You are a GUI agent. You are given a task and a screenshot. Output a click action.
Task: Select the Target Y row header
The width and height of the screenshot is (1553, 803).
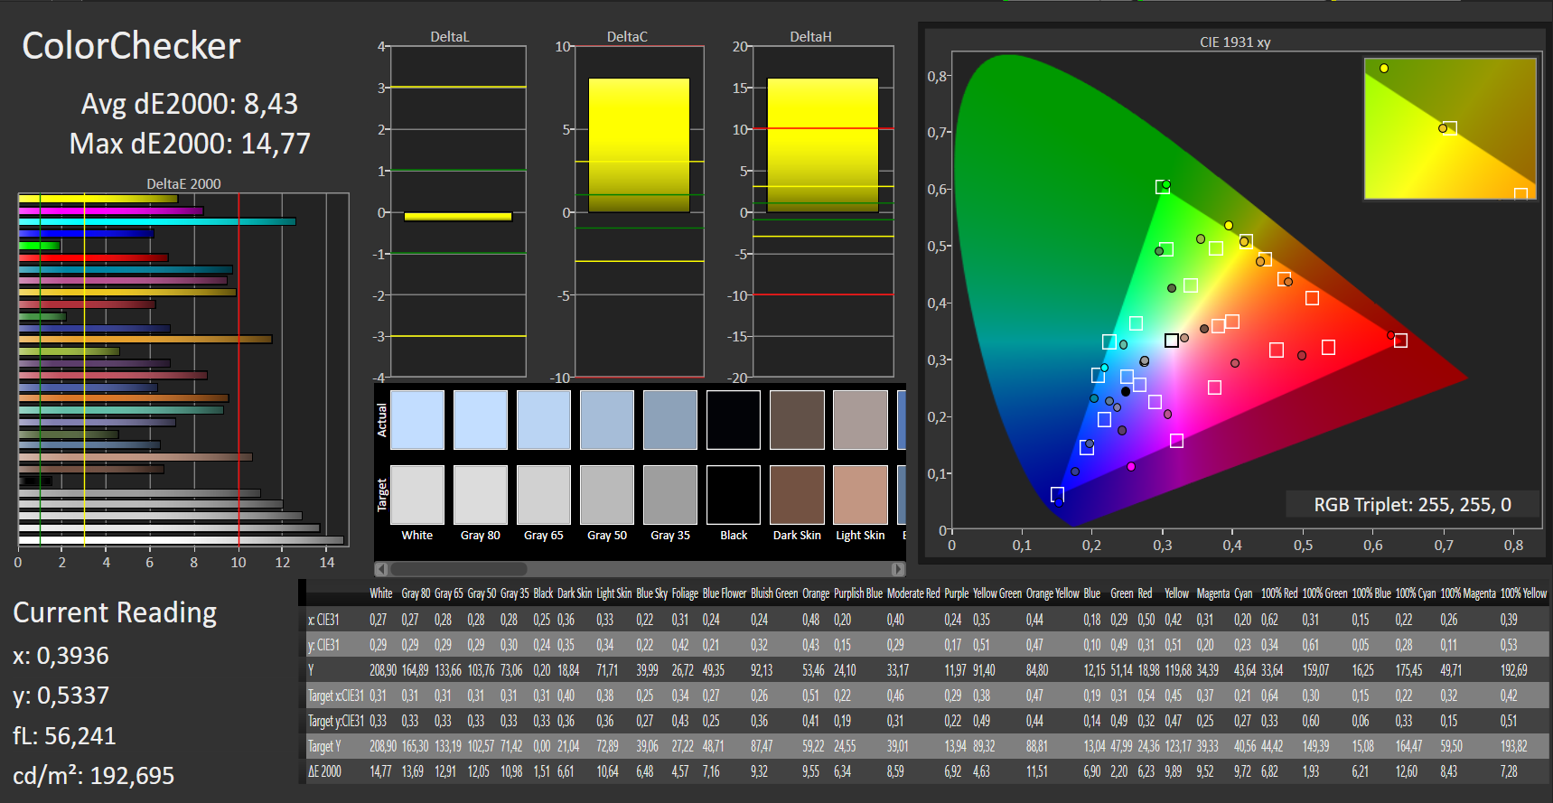pos(325,746)
